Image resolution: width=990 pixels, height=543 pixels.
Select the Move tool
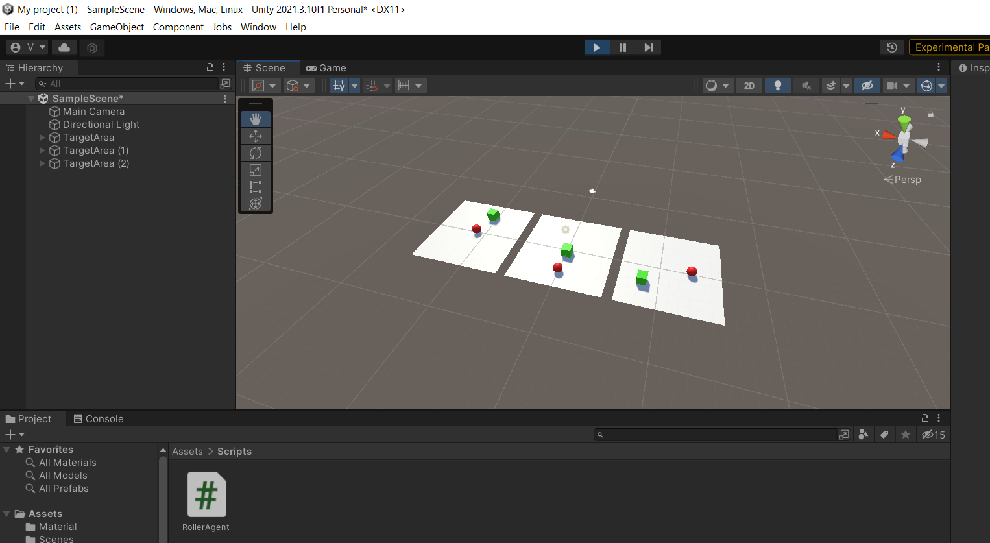point(256,136)
